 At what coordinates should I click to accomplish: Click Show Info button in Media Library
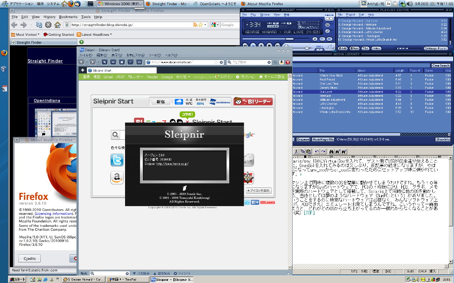(x=443, y=139)
